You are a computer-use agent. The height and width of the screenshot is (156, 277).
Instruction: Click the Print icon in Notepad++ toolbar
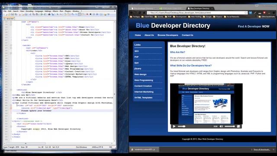pyautogui.click(x=26, y=14)
